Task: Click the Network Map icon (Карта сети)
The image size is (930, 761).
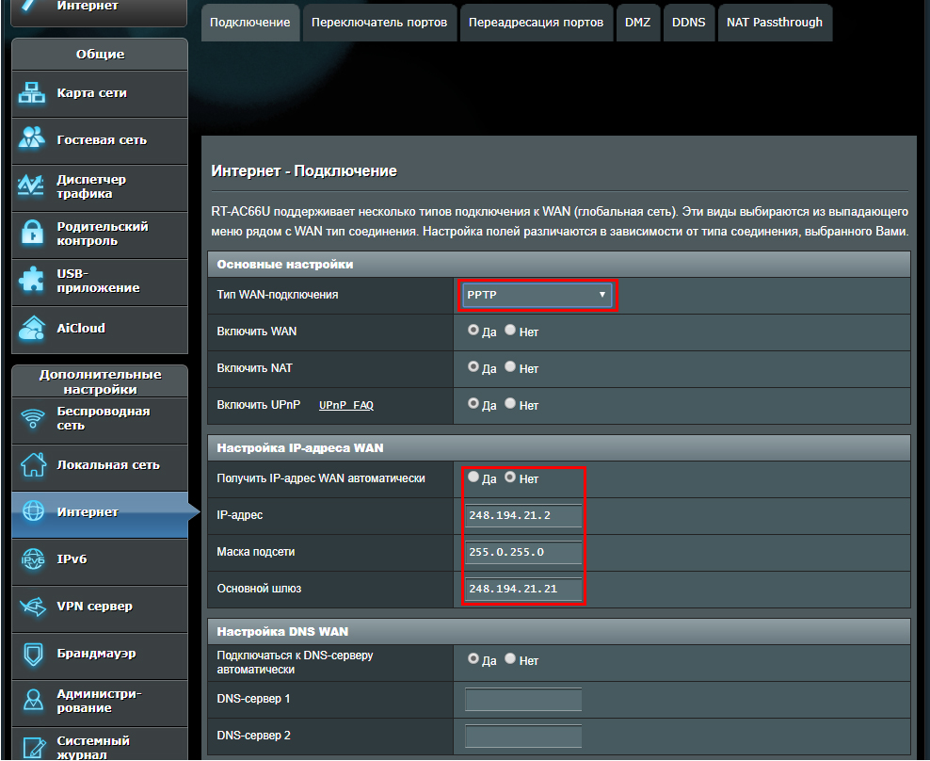Action: coord(33,93)
